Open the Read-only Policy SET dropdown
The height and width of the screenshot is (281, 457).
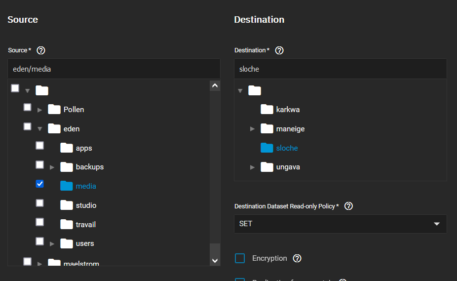(341, 224)
